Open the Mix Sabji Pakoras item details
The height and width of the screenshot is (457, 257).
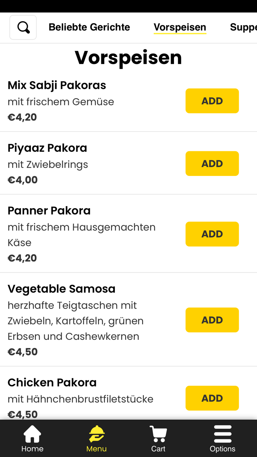pyautogui.click(x=57, y=85)
